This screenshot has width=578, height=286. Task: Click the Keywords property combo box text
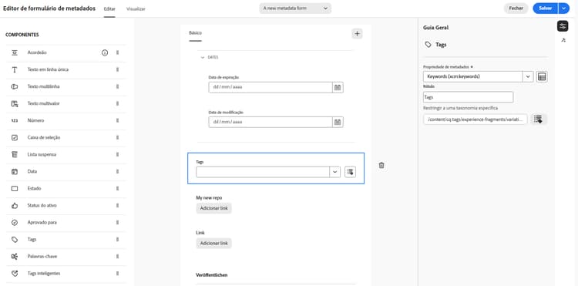tap(473, 76)
